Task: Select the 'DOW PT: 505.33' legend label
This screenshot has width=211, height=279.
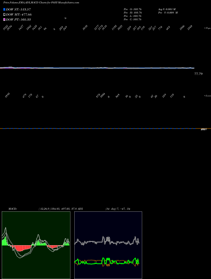Action: coord(18,19)
